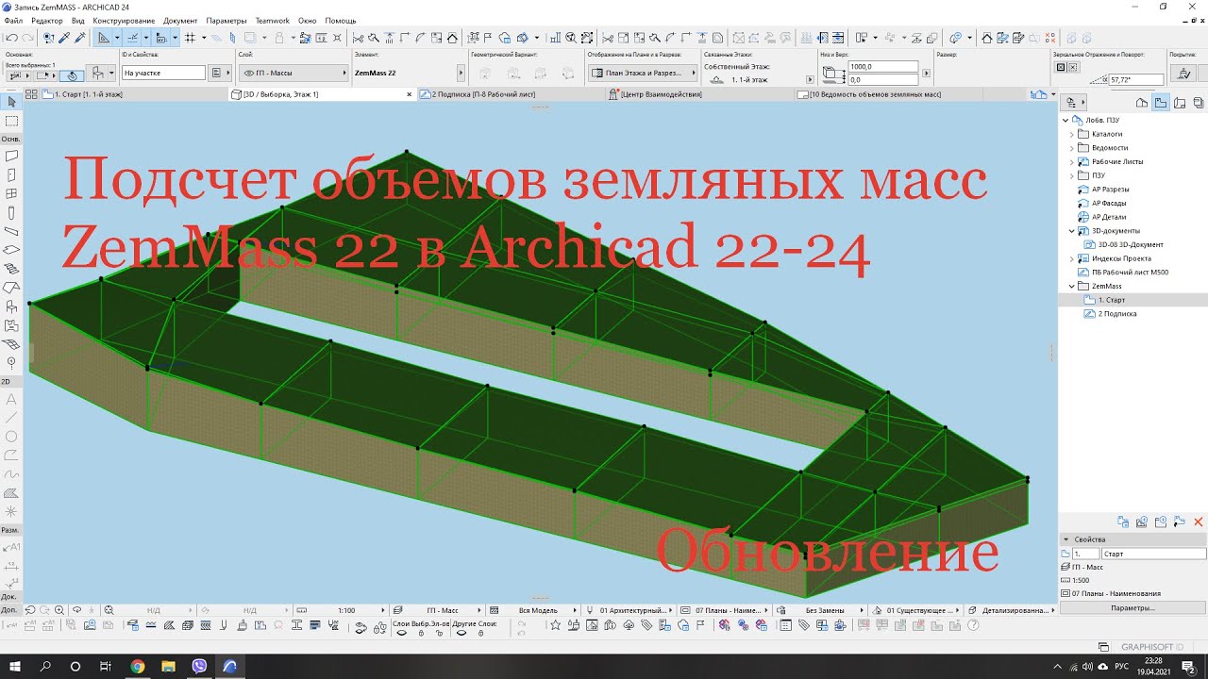Collapse the 3D-документы folder
Screen dimensions: 1208x679
click(1072, 230)
